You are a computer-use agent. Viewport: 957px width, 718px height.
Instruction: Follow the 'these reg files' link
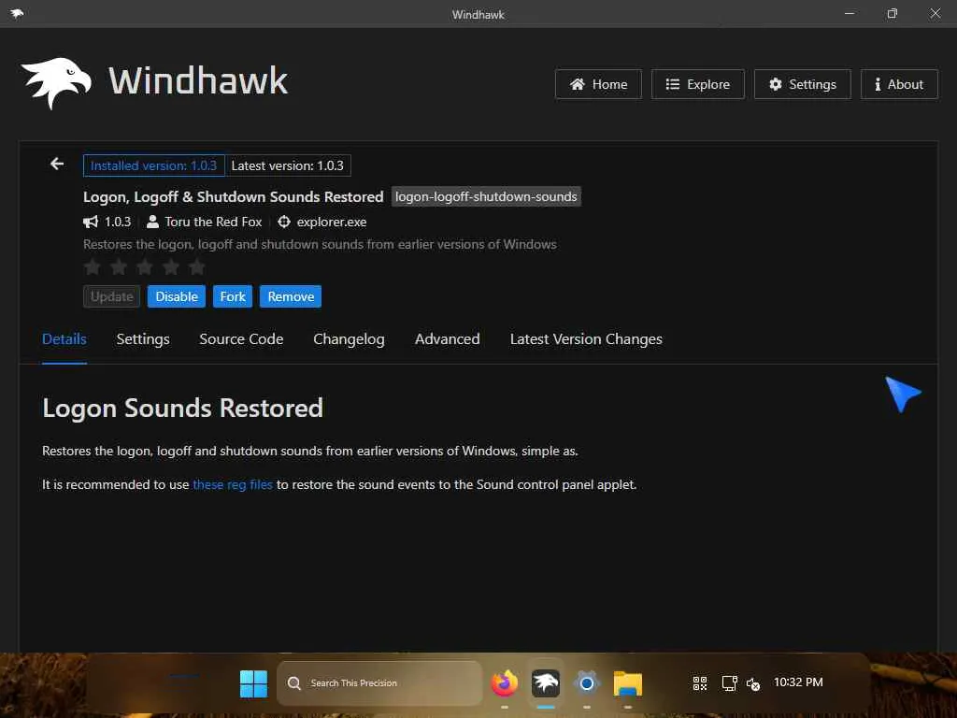[233, 485]
